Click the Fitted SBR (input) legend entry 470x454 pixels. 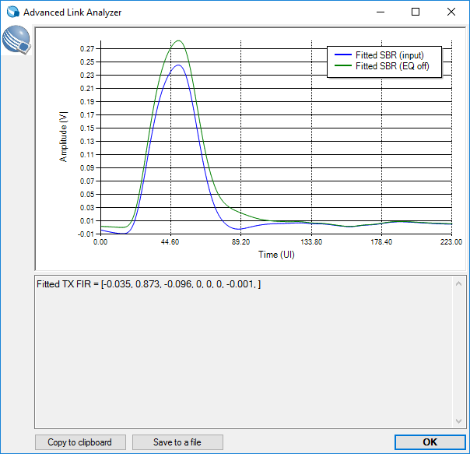tap(390, 55)
